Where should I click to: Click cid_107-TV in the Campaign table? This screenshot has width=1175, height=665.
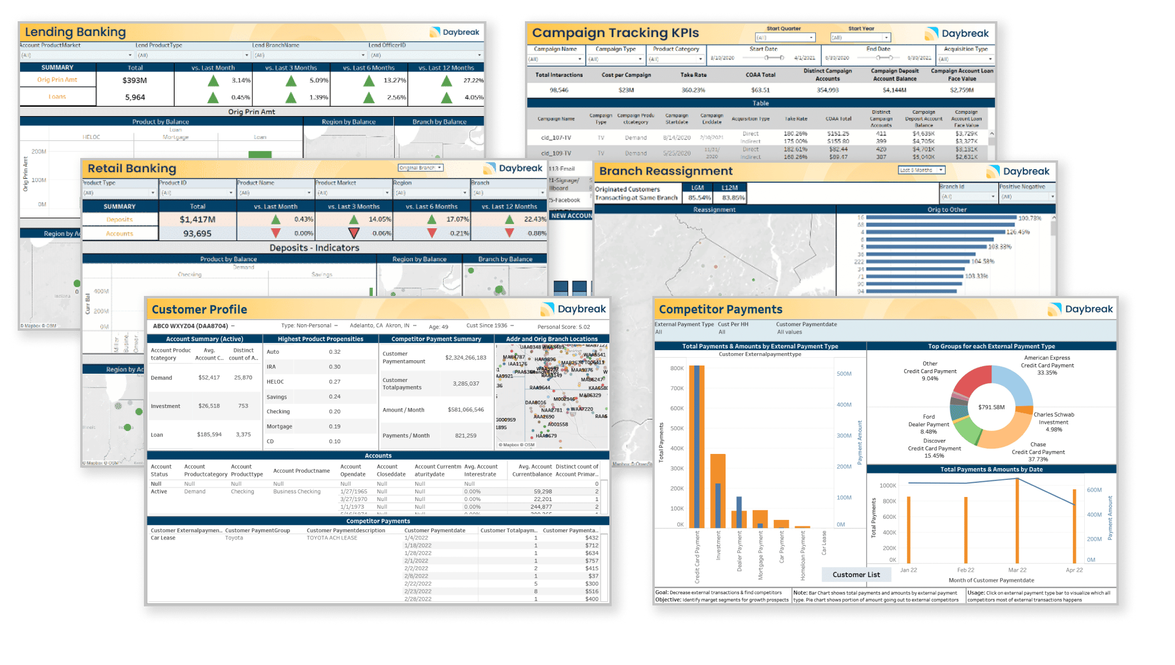[556, 138]
